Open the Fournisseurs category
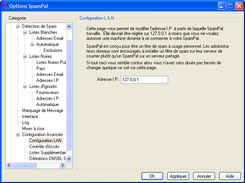Screen dimensions: 245x183 pos(48,92)
